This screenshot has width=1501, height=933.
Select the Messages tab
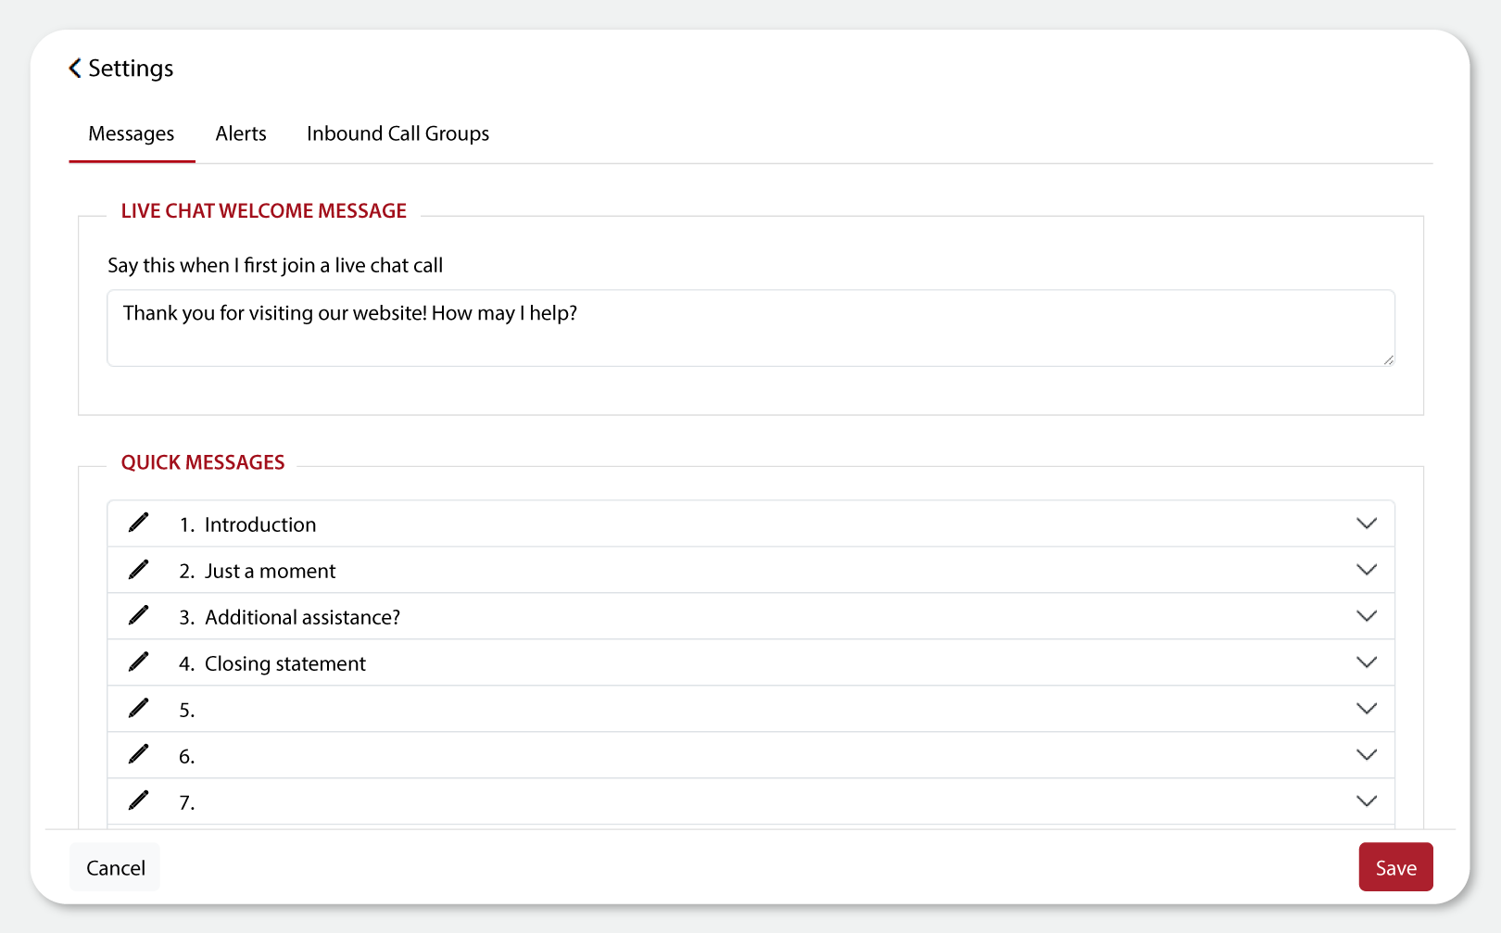tap(131, 133)
